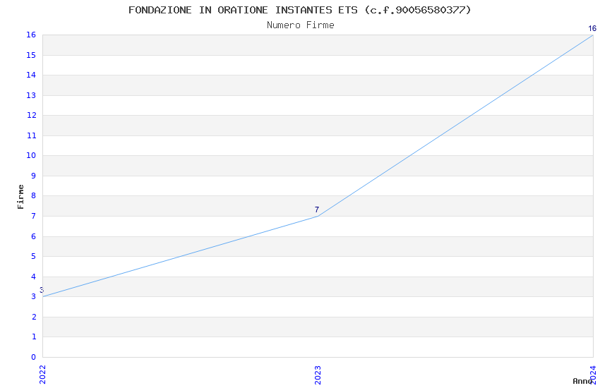The height and width of the screenshot is (388, 600).
Task: Select the 2022 x-axis year label
Action: (x=42, y=375)
